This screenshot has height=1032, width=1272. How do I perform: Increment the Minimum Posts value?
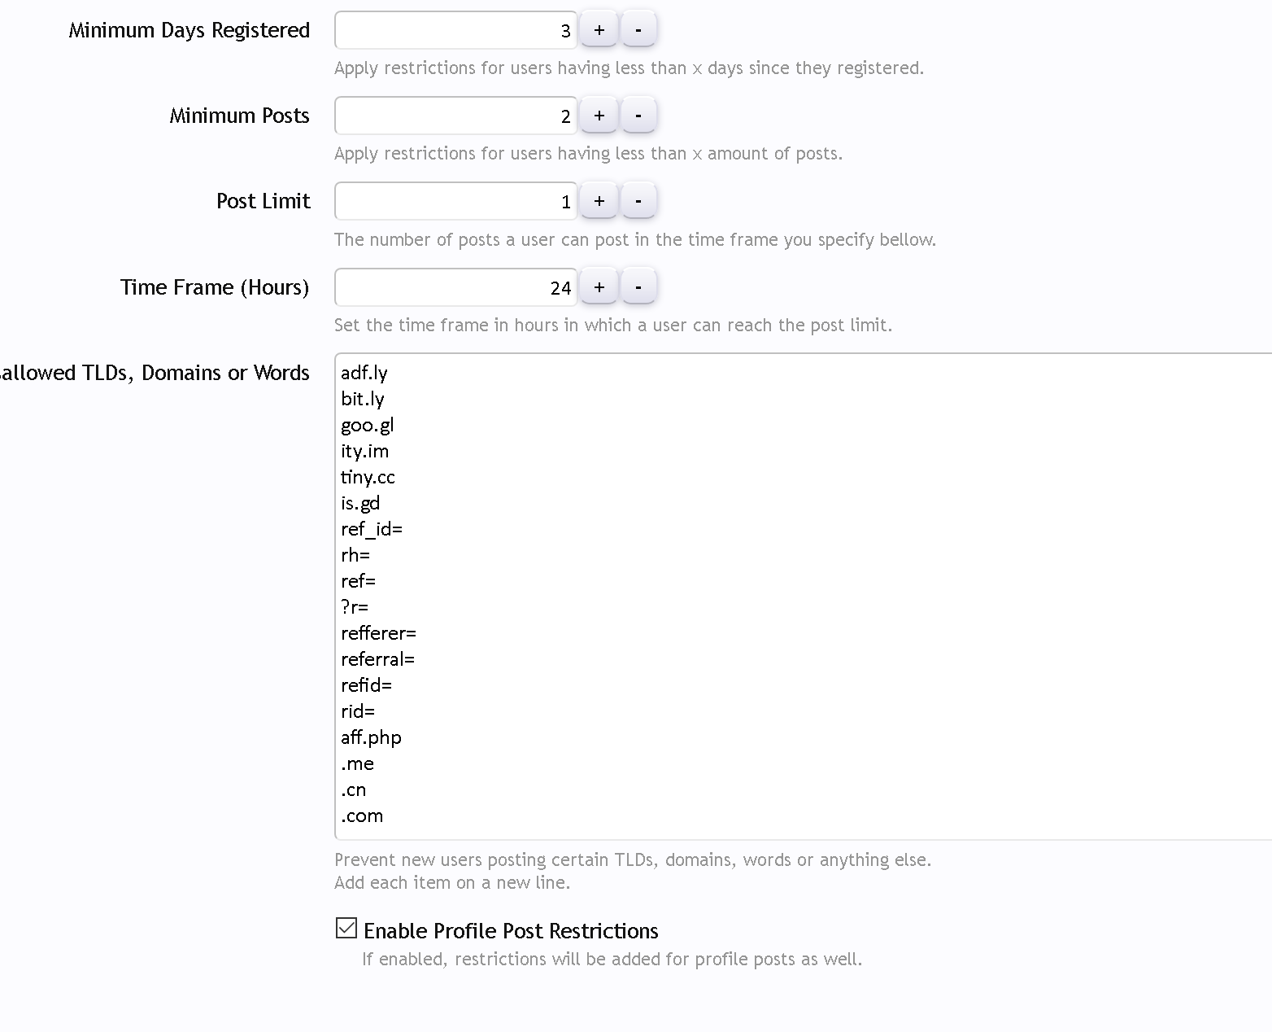[599, 116]
